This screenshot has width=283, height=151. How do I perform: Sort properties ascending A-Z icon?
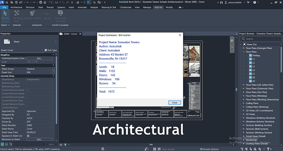(6, 144)
